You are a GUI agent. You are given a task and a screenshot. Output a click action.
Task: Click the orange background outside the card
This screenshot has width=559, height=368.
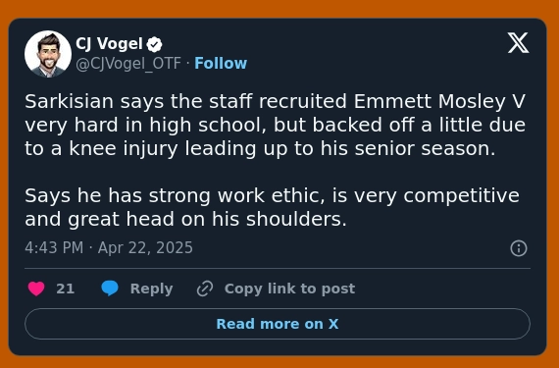point(279,8)
